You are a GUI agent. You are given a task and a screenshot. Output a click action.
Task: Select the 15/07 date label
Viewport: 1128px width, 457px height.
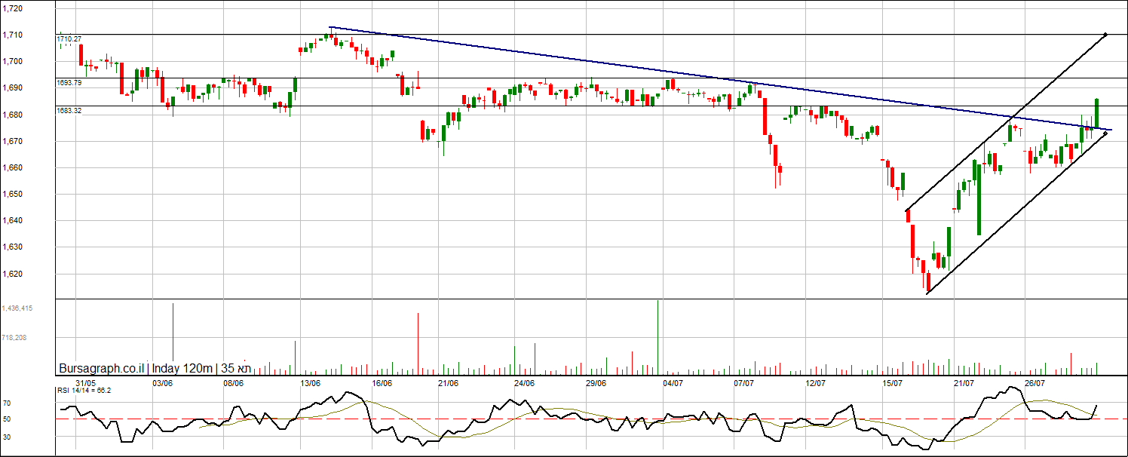point(893,383)
